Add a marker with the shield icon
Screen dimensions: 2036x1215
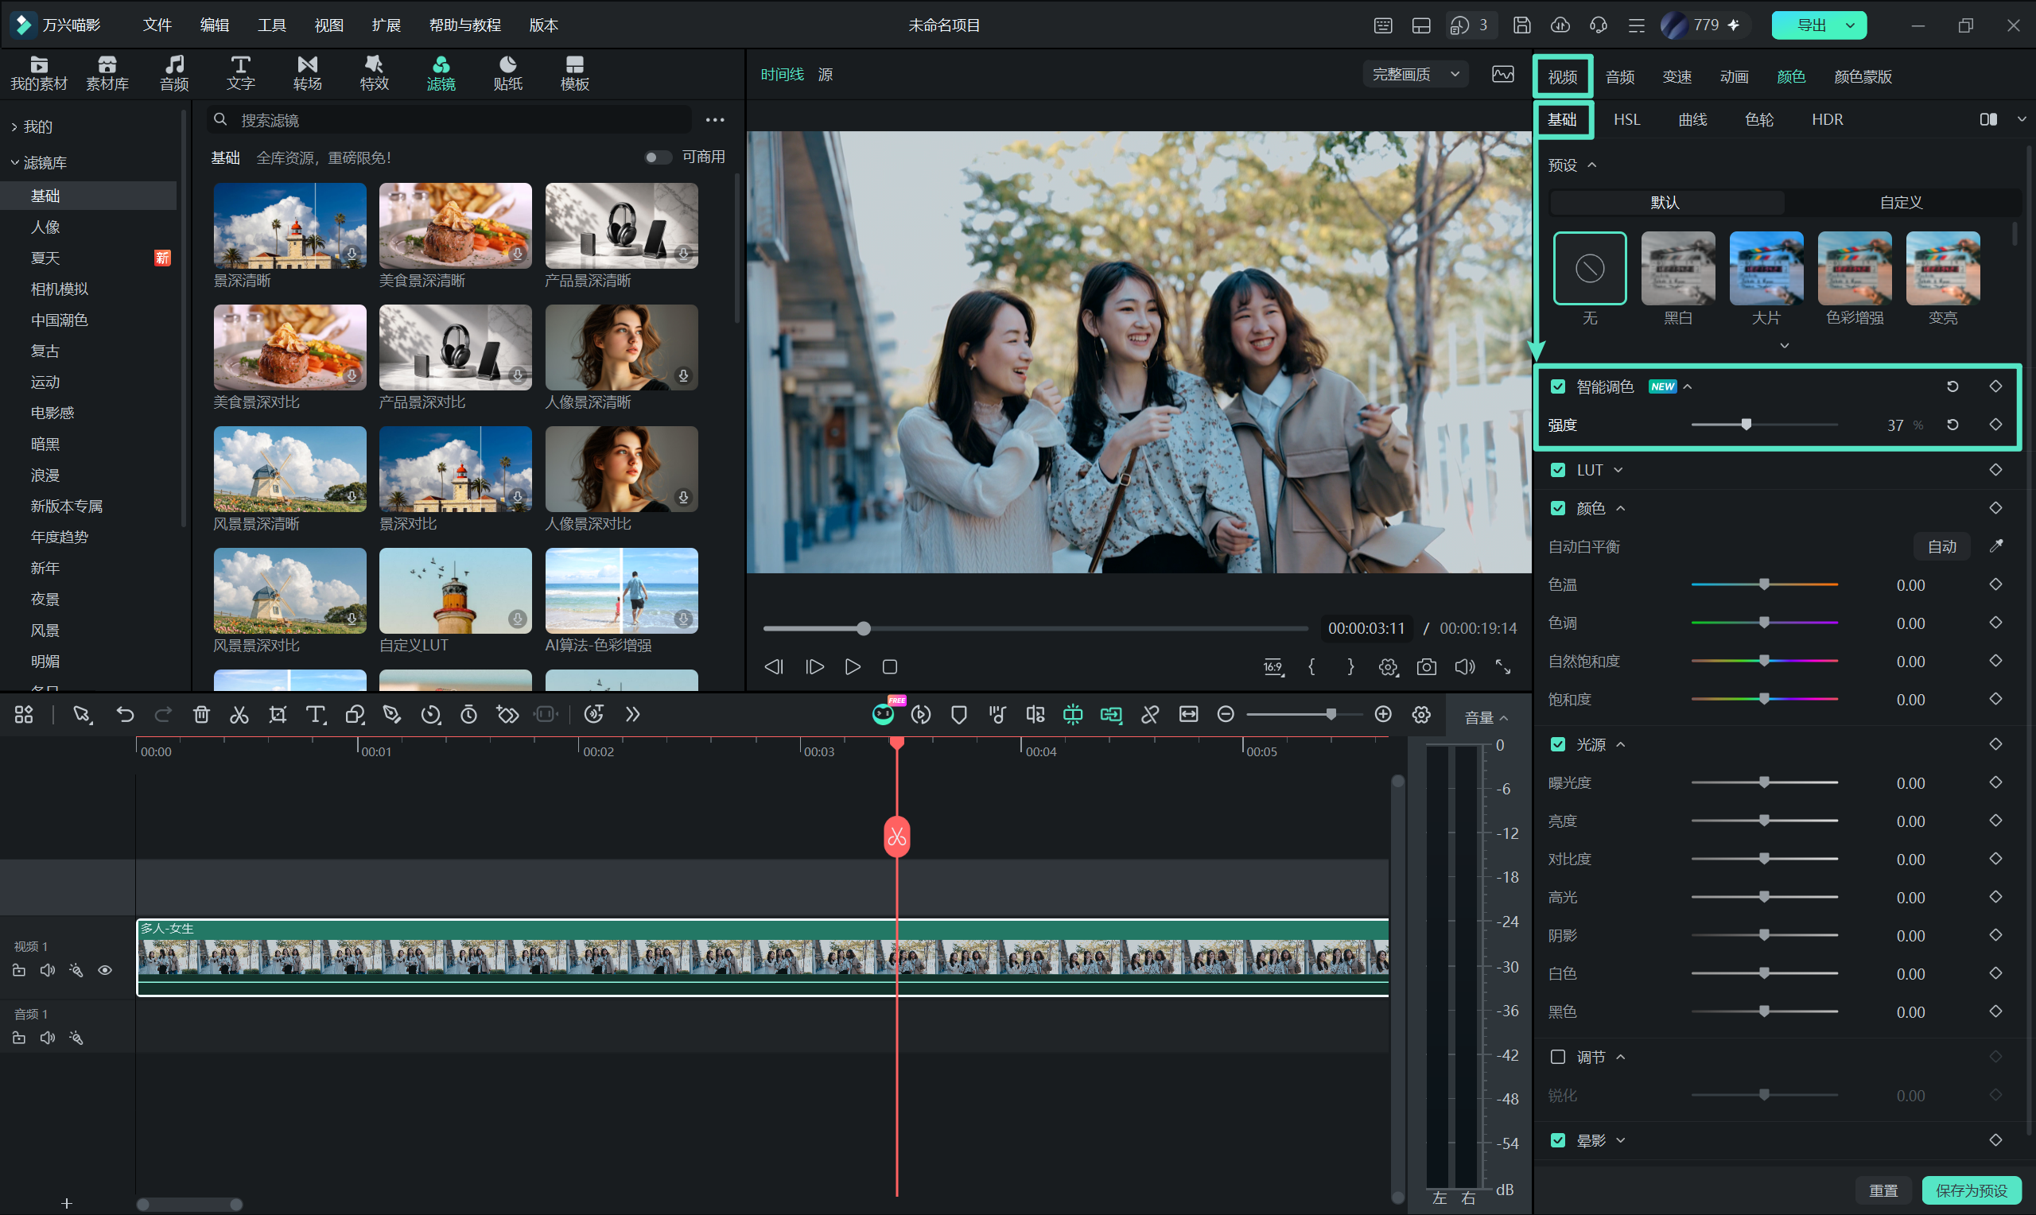[x=958, y=715]
